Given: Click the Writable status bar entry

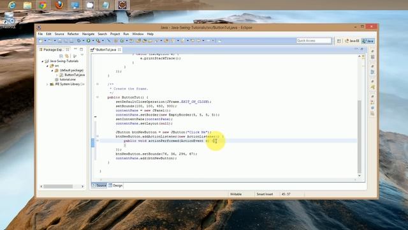Looking at the screenshot, I should 236,194.
